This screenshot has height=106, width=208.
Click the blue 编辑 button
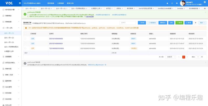point(188,23)
